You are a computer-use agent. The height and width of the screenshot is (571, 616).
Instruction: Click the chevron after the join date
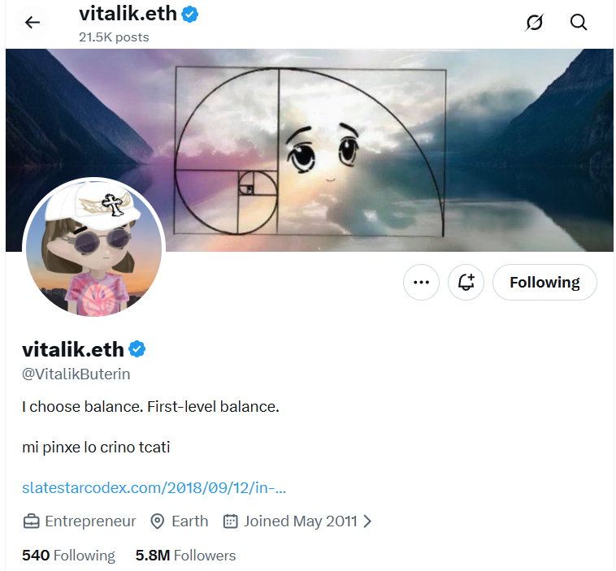pos(367,521)
